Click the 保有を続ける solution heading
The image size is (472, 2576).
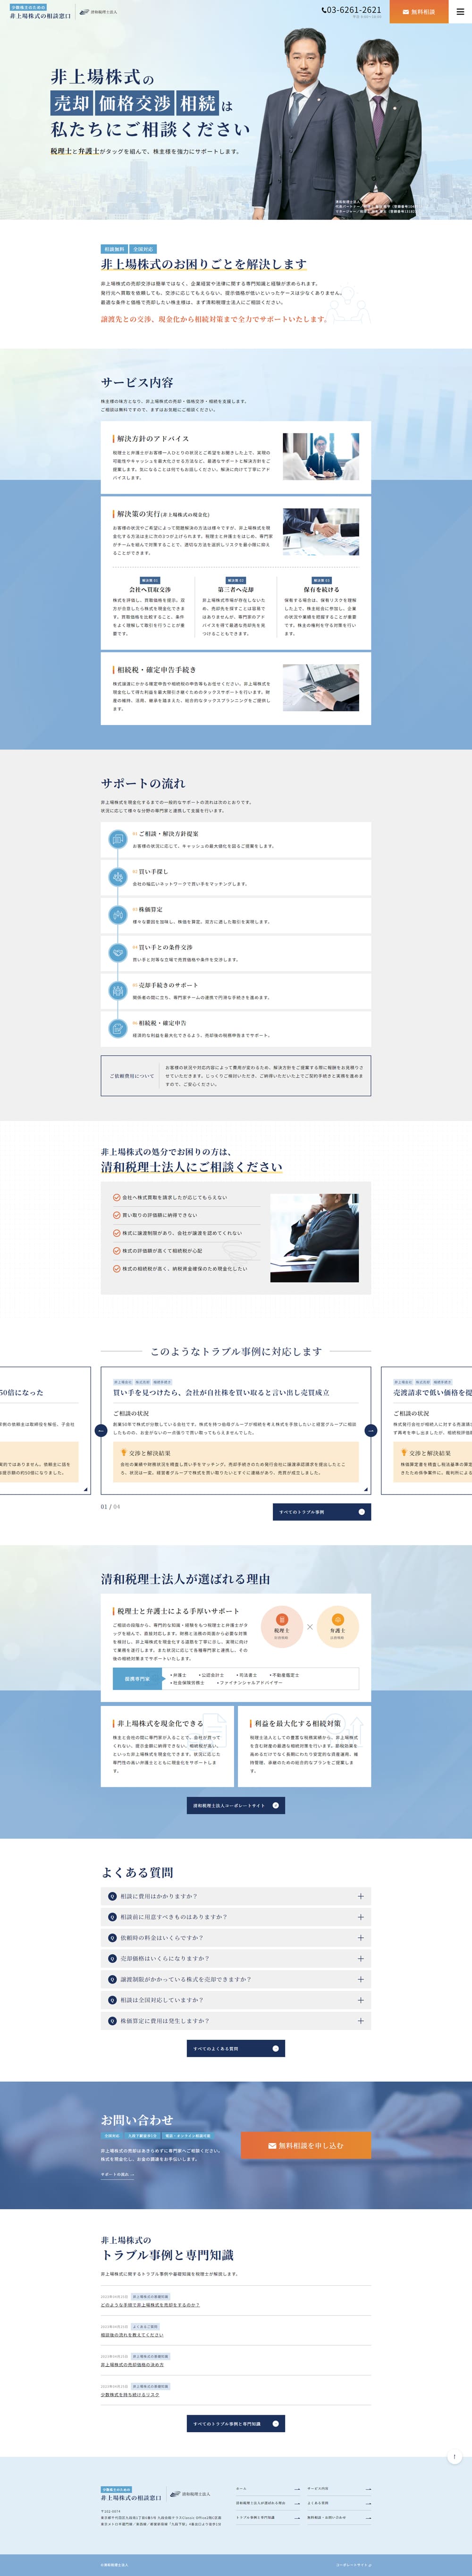321,589
